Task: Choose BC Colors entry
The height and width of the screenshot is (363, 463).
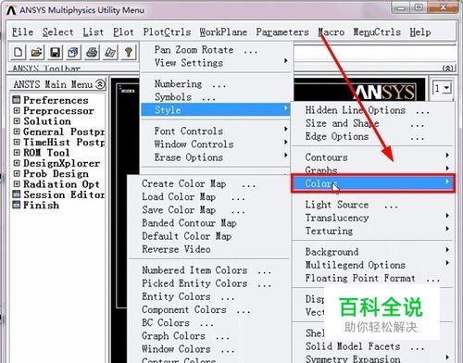Action: (x=208, y=323)
